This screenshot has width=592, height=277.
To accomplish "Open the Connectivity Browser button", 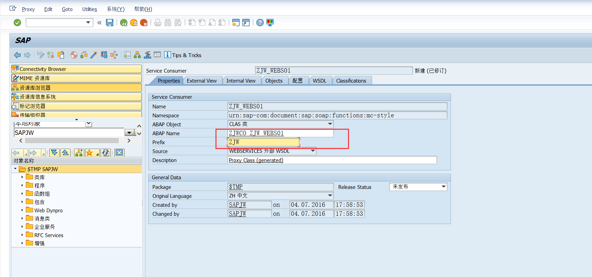I will 76,69.
